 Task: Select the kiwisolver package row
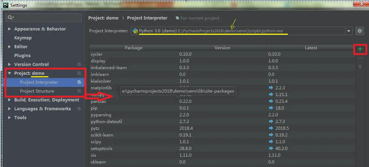click(222, 81)
